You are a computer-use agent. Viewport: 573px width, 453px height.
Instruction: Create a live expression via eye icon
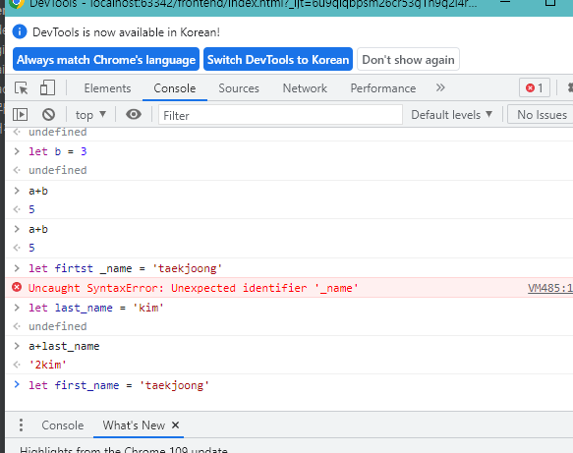click(x=134, y=114)
